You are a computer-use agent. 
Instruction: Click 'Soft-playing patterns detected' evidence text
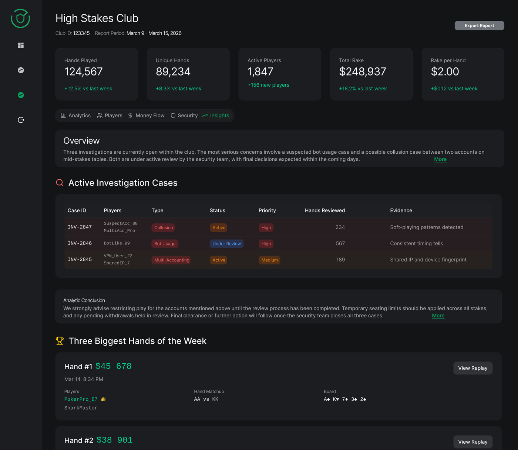427,227
